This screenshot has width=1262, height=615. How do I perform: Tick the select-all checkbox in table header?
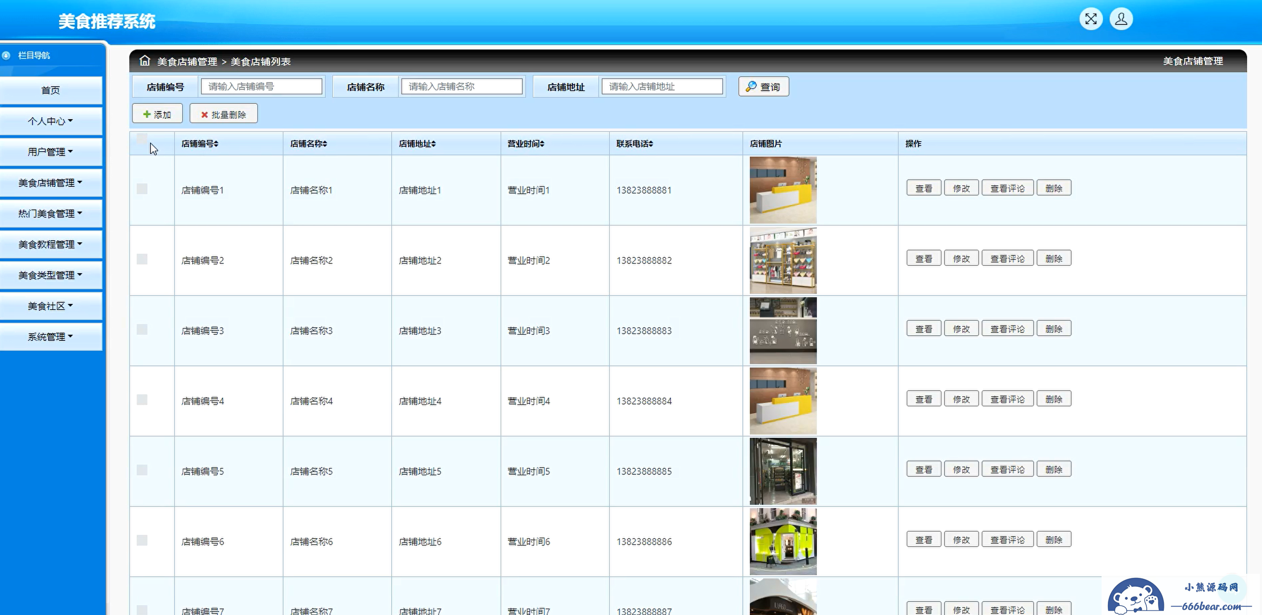[142, 139]
